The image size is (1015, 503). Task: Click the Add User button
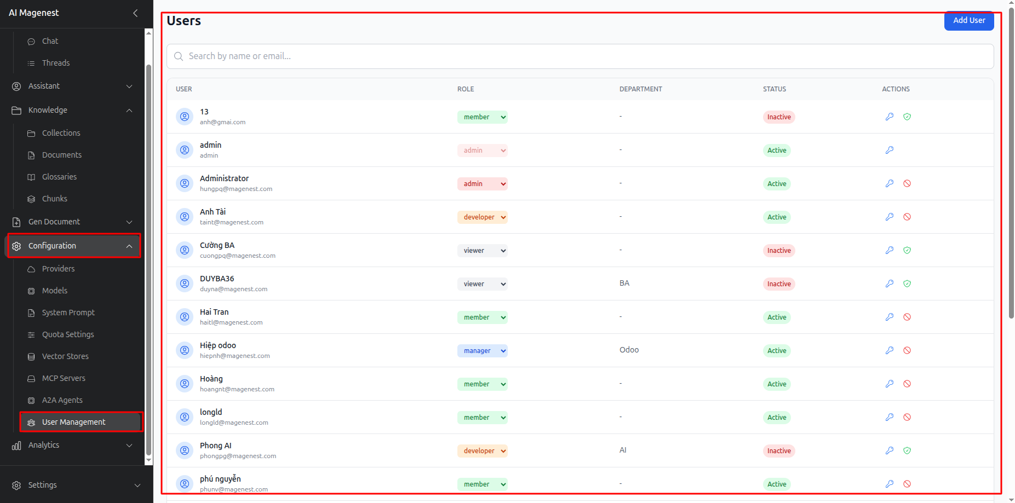(969, 20)
